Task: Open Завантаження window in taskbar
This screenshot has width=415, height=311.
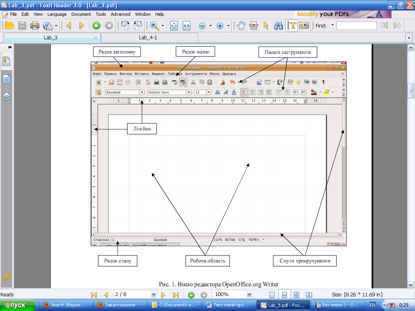Action: point(120,305)
